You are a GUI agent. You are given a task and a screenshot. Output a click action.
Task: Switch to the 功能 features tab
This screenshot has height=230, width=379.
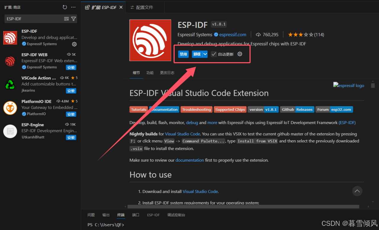point(150,73)
